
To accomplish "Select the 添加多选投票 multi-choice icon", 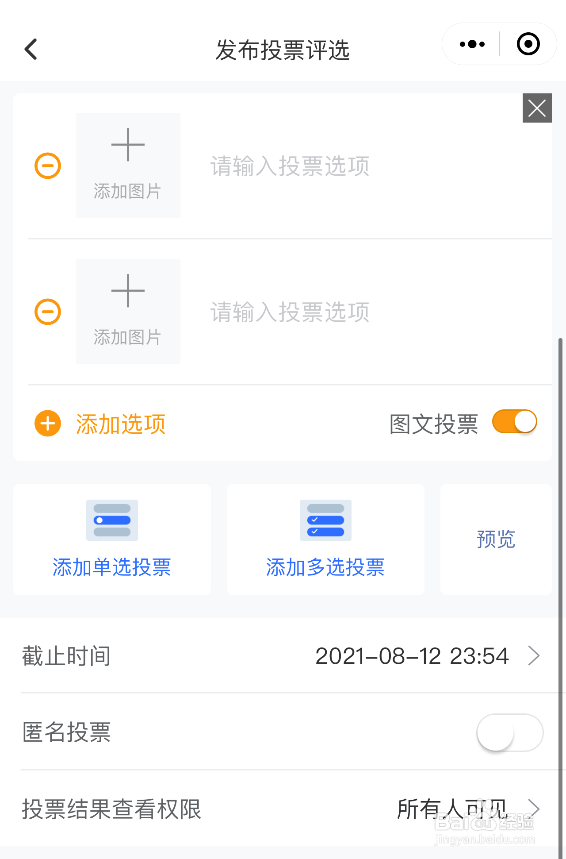I will (x=325, y=520).
